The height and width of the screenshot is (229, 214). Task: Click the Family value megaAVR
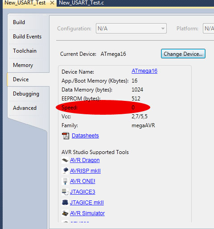[x=143, y=125]
